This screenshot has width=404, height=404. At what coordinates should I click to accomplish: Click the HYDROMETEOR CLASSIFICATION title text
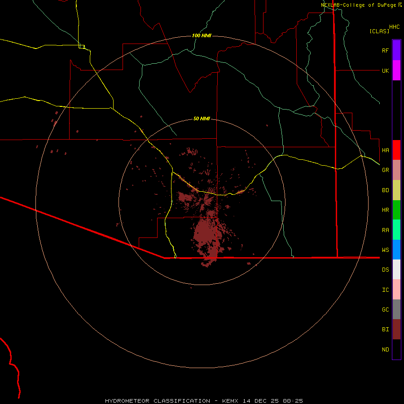158,401
